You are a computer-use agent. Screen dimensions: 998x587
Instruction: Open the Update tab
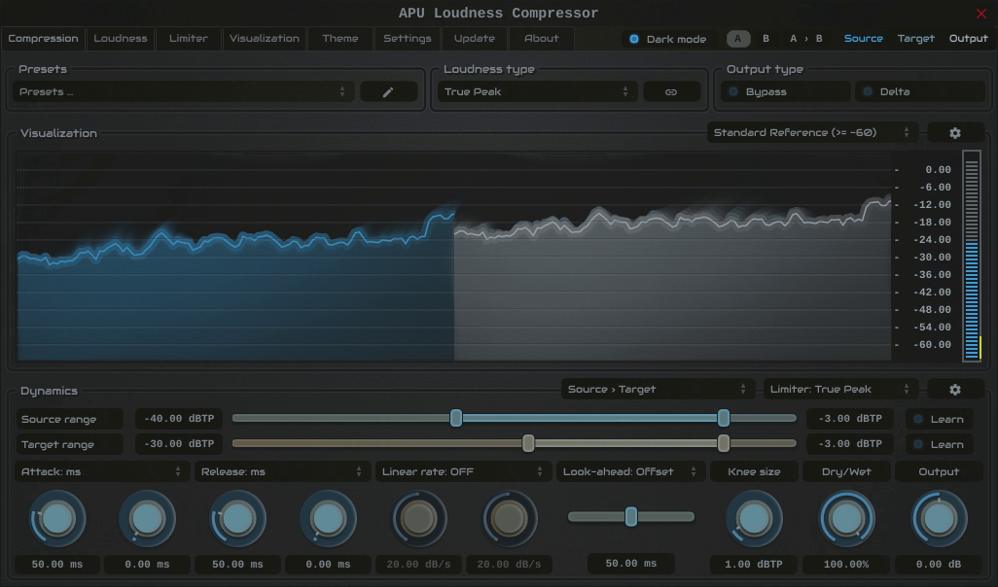tap(474, 38)
